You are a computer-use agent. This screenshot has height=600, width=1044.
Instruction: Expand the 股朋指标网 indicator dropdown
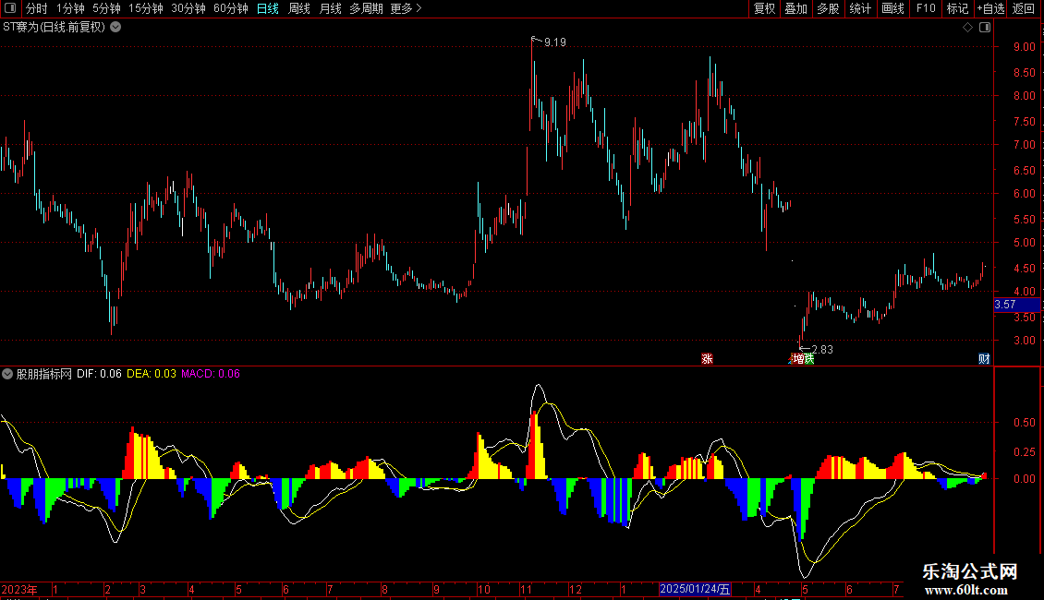[7, 374]
